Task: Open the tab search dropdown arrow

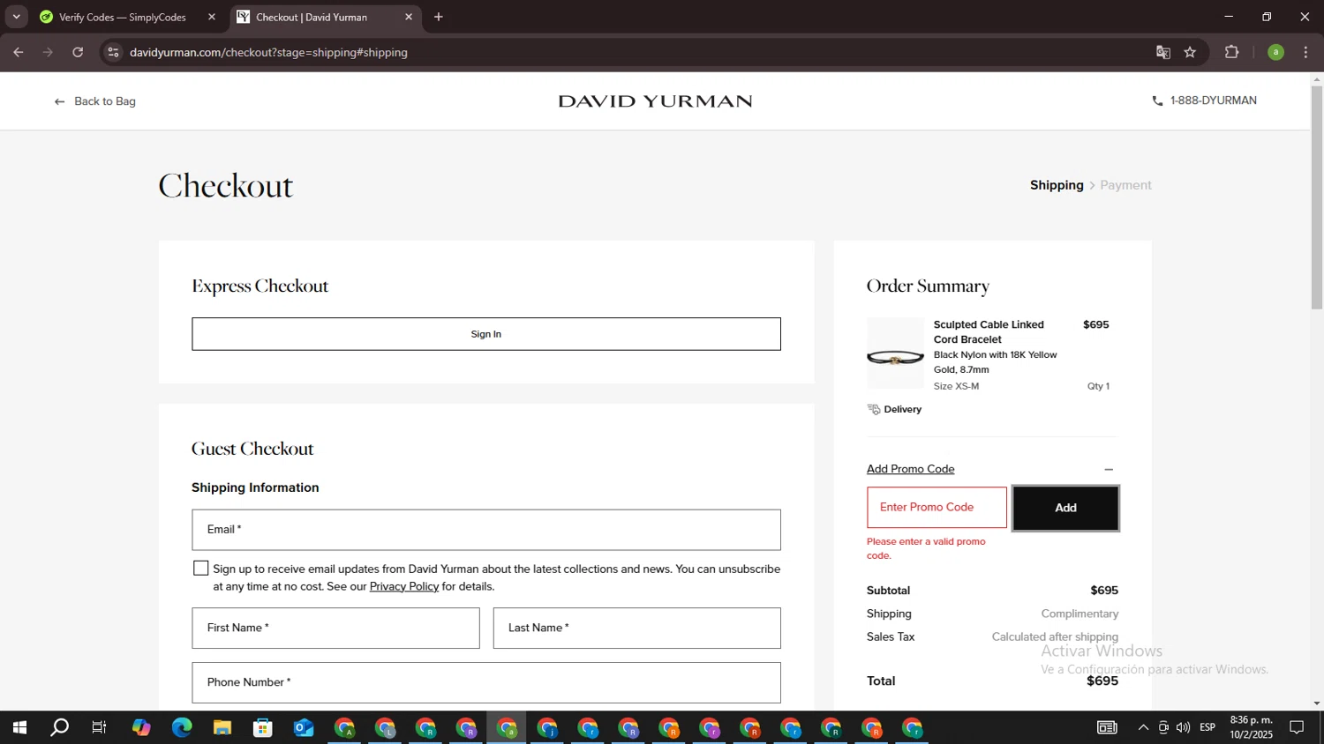Action: (16, 17)
